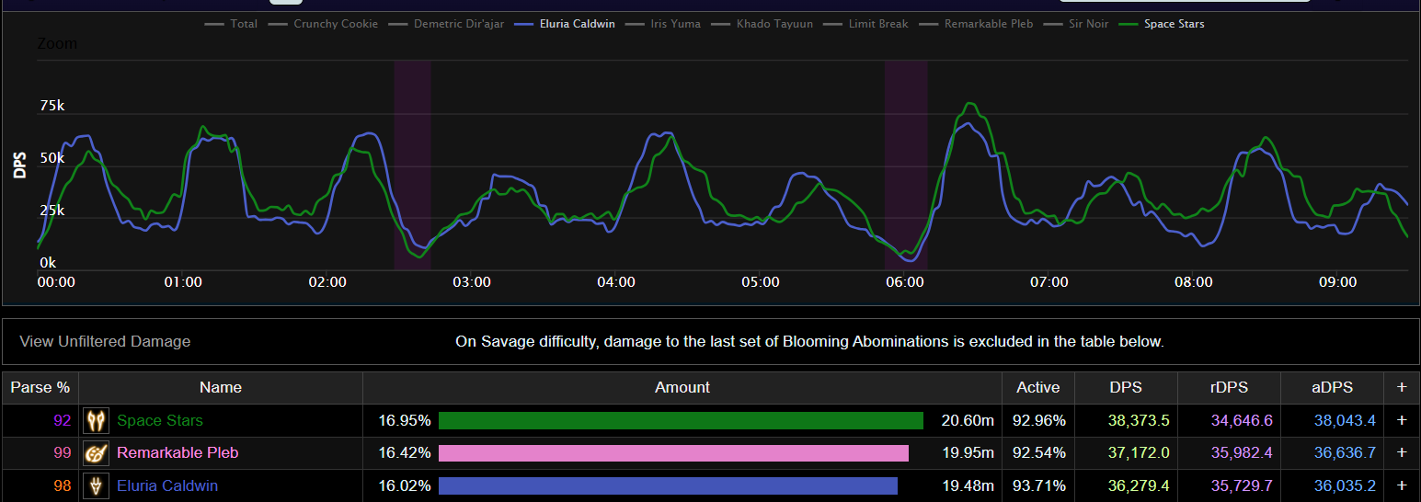Screen dimensions: 1421x502
Task: Toggle Crunchy Cookie series in legend
Action: click(323, 24)
